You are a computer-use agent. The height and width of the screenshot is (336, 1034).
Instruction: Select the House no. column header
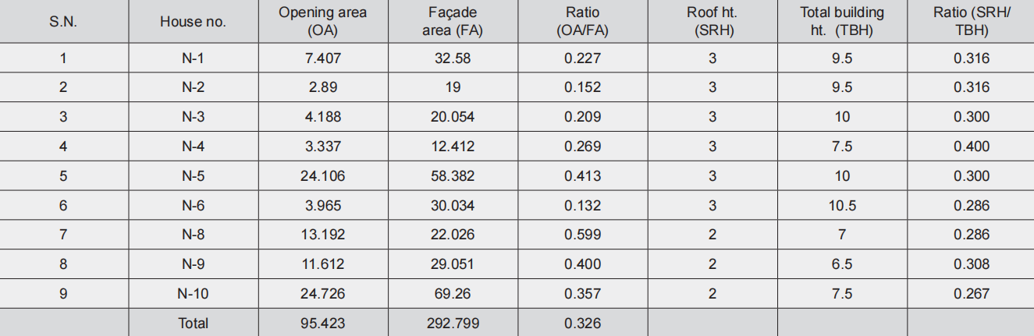pos(193,22)
